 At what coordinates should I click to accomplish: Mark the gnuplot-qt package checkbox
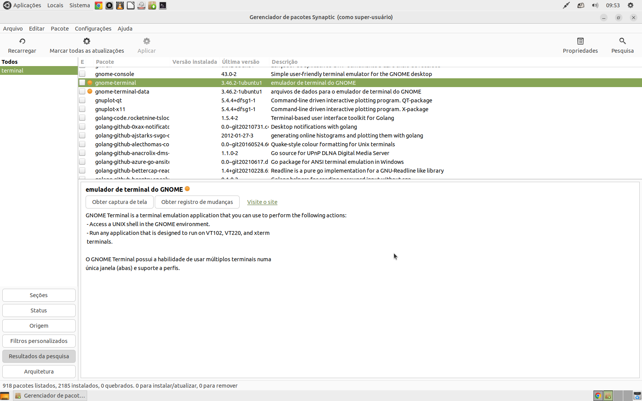point(82,100)
